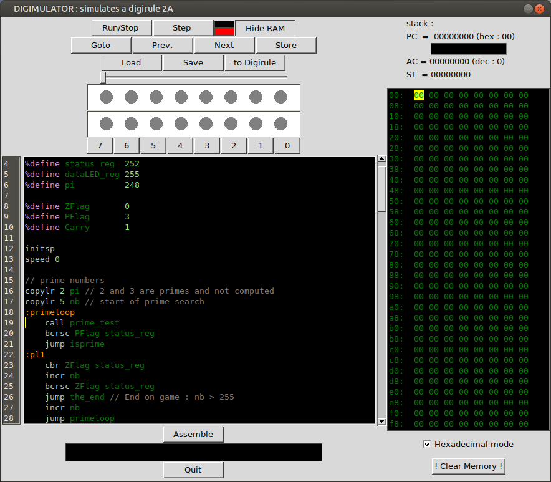Click 'jump isprime' code line
The width and height of the screenshot is (551, 482).
point(75,344)
